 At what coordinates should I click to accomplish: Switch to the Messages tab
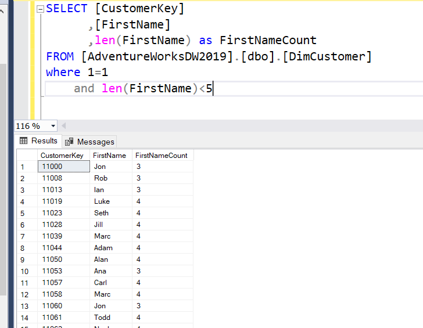(89, 142)
